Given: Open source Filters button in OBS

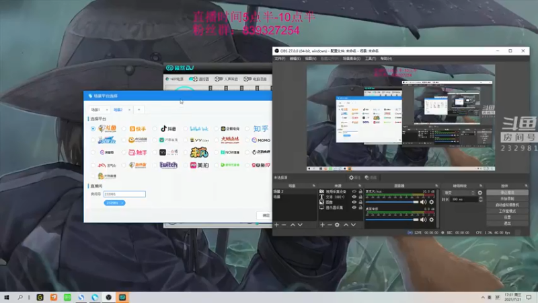Looking at the screenshot, I should [x=371, y=178].
